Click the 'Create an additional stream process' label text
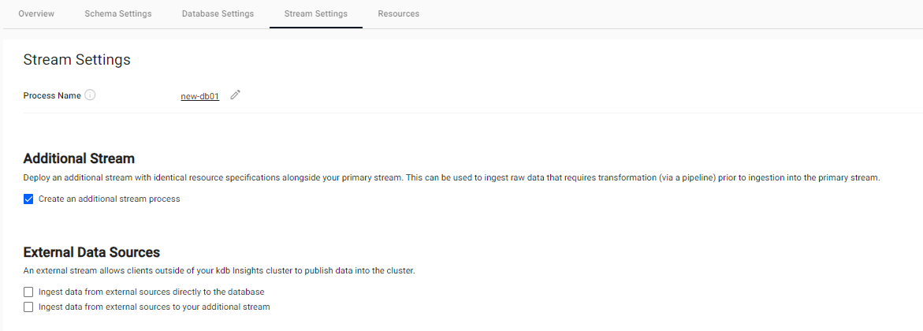923x331 pixels. pos(109,199)
